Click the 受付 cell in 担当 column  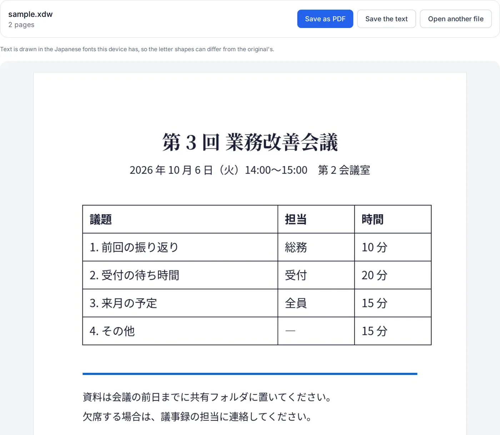click(x=316, y=275)
